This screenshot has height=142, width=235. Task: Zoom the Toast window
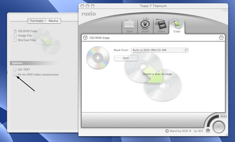click(x=93, y=6)
